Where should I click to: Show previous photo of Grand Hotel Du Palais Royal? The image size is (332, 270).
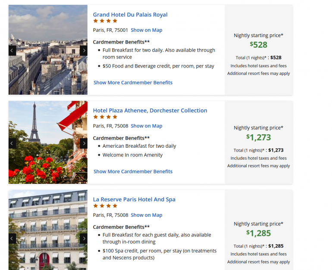(13, 51)
